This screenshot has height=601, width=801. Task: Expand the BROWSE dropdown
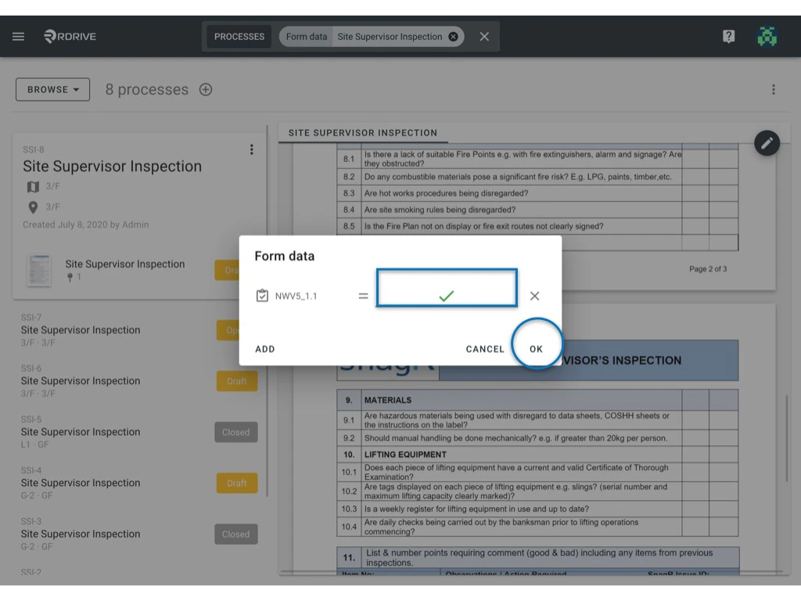[x=52, y=89]
